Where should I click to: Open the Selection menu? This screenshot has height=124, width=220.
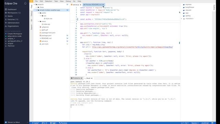click(x=48, y=1)
